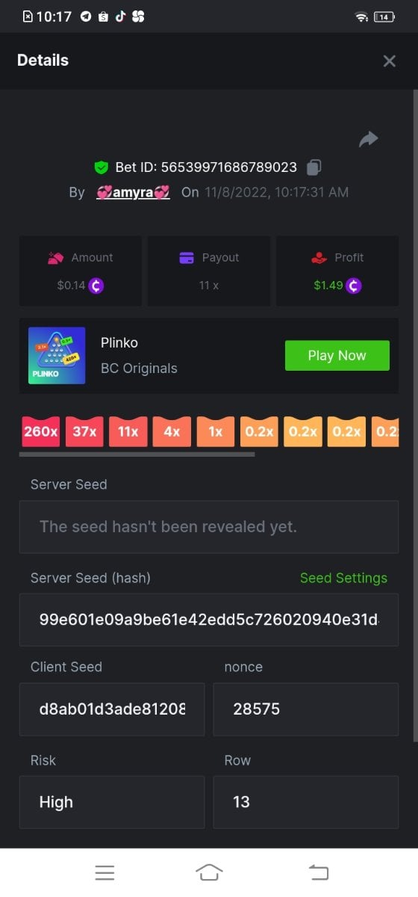Viewport: 418px width, 897px height.
Task: Click the Play Now button
Action: [x=337, y=356]
